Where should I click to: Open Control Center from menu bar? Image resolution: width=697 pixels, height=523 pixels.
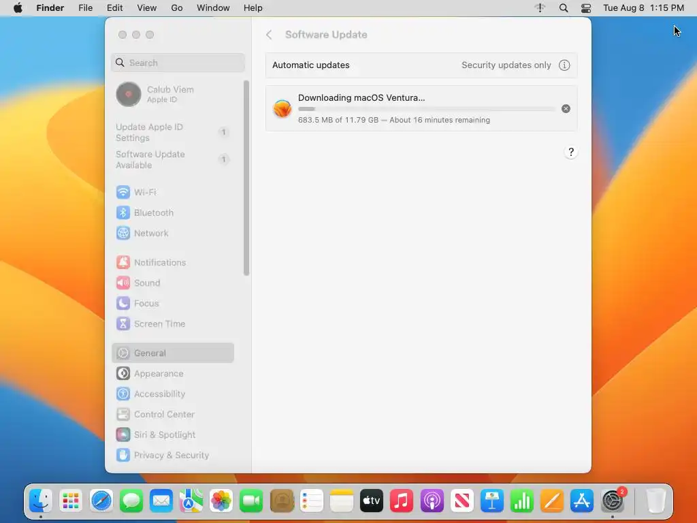pyautogui.click(x=586, y=8)
